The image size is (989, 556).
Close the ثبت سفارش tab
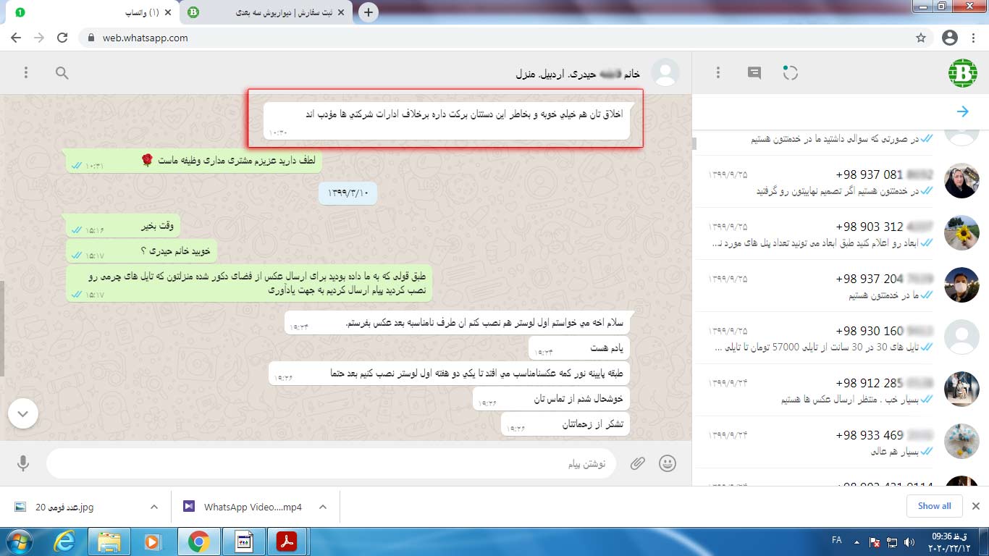[x=340, y=12]
